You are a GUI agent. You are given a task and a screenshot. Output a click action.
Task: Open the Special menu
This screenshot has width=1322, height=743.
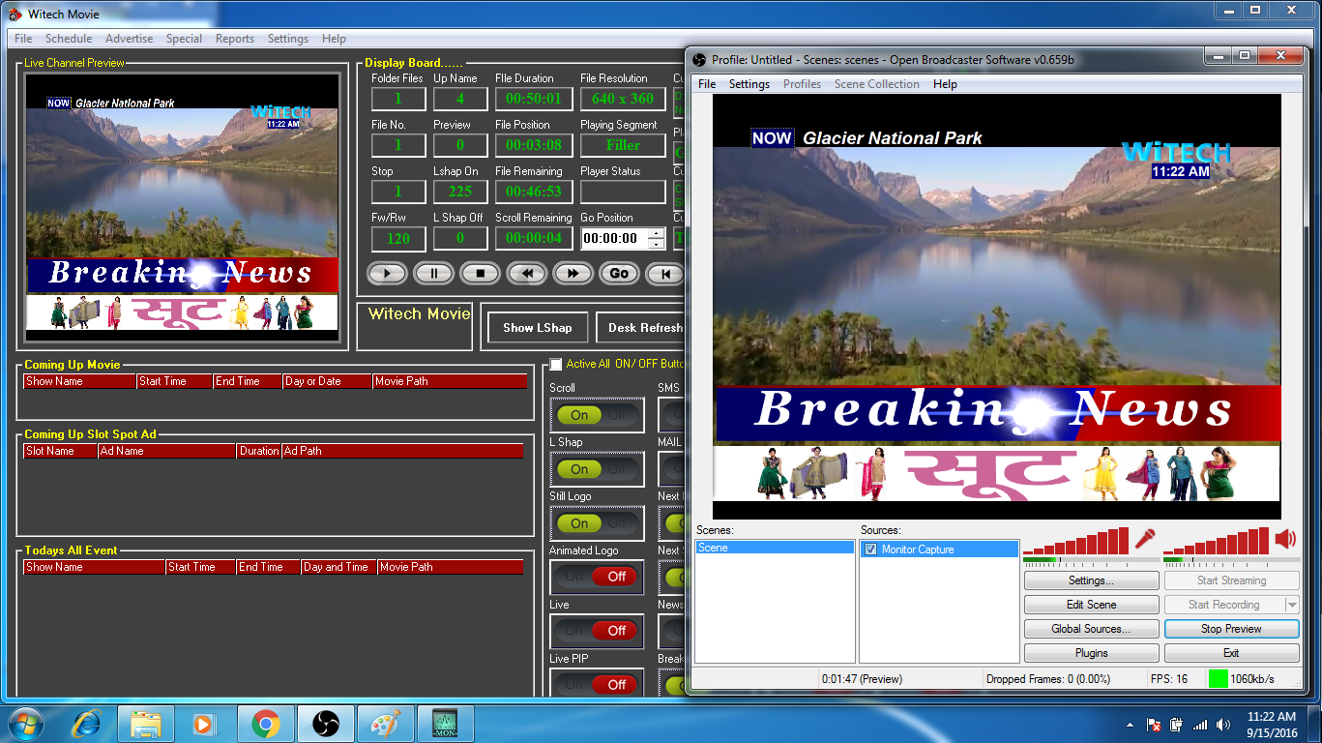click(184, 39)
